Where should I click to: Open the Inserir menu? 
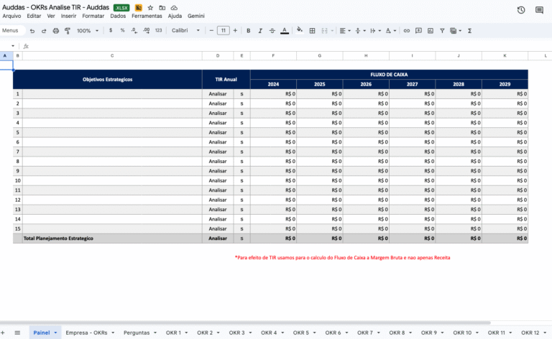68,15
